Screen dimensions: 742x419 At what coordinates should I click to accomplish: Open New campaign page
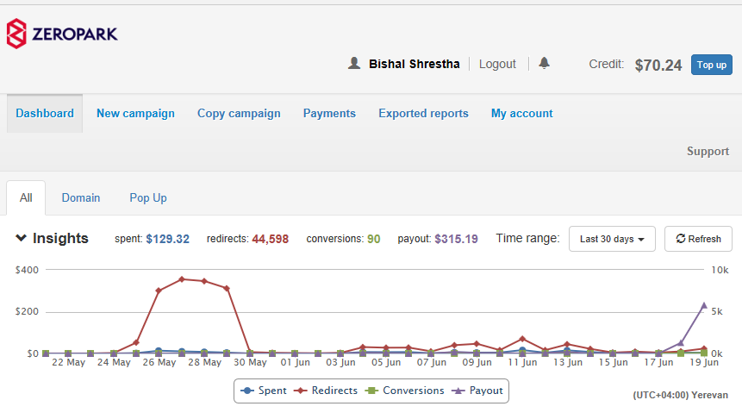(x=135, y=113)
